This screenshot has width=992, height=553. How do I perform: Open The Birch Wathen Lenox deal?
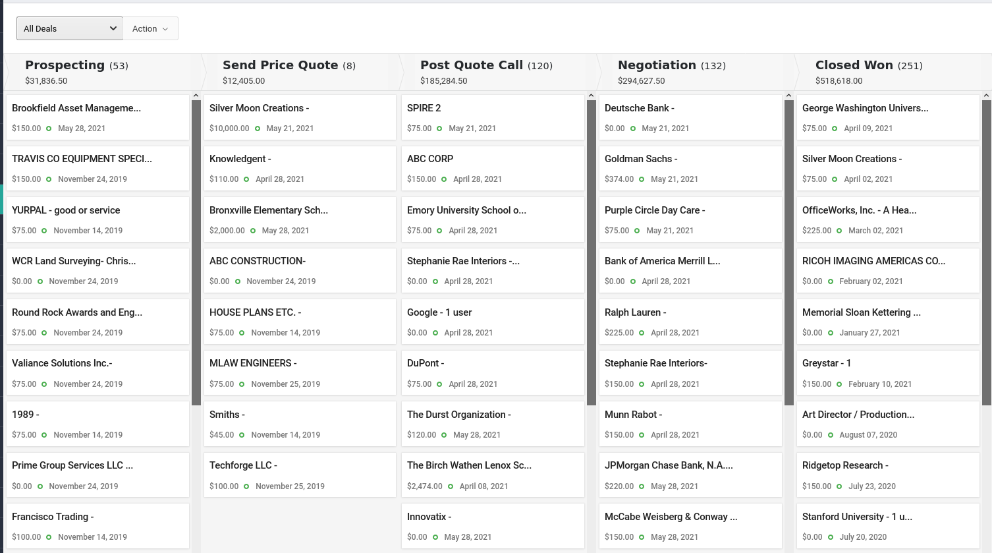click(x=493, y=475)
